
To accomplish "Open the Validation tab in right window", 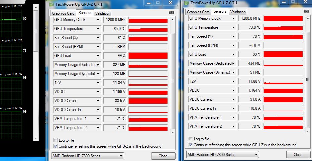I will pos(238,12).
